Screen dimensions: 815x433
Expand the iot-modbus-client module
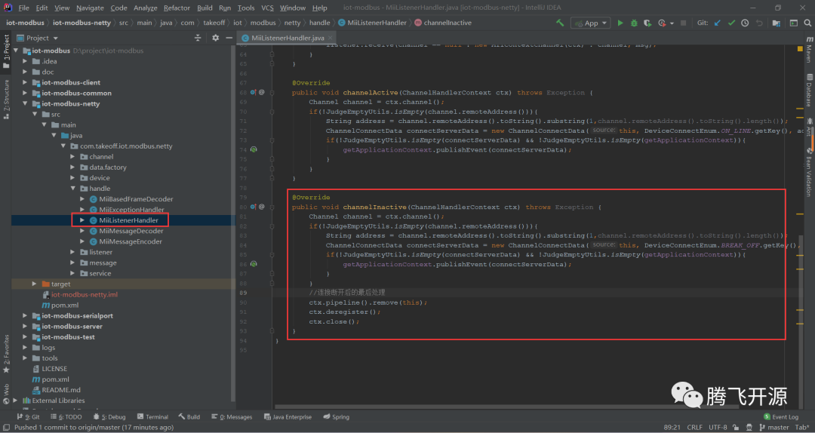coord(26,83)
